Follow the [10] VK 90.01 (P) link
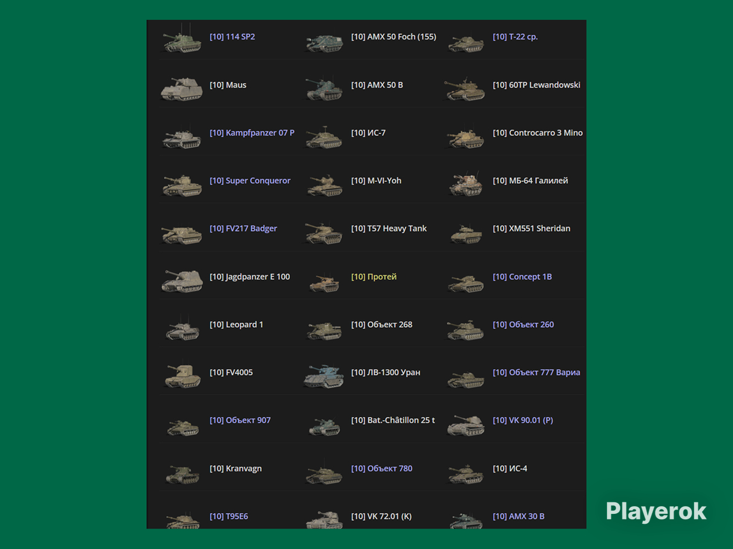This screenshot has height=549, width=733. (x=523, y=420)
